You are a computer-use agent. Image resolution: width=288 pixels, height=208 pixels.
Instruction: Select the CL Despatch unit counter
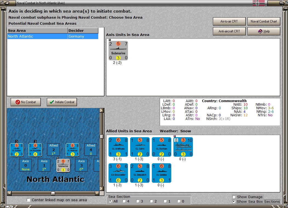coord(140,173)
